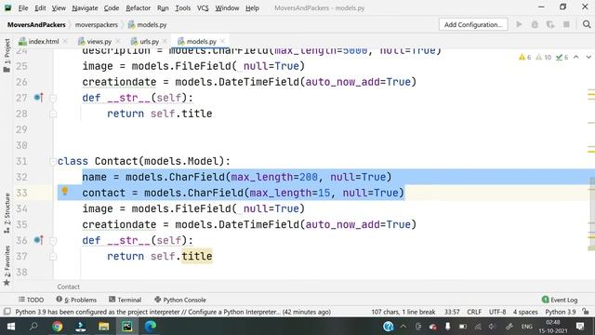
Task: Open the Problems tool window
Action: coord(76,300)
